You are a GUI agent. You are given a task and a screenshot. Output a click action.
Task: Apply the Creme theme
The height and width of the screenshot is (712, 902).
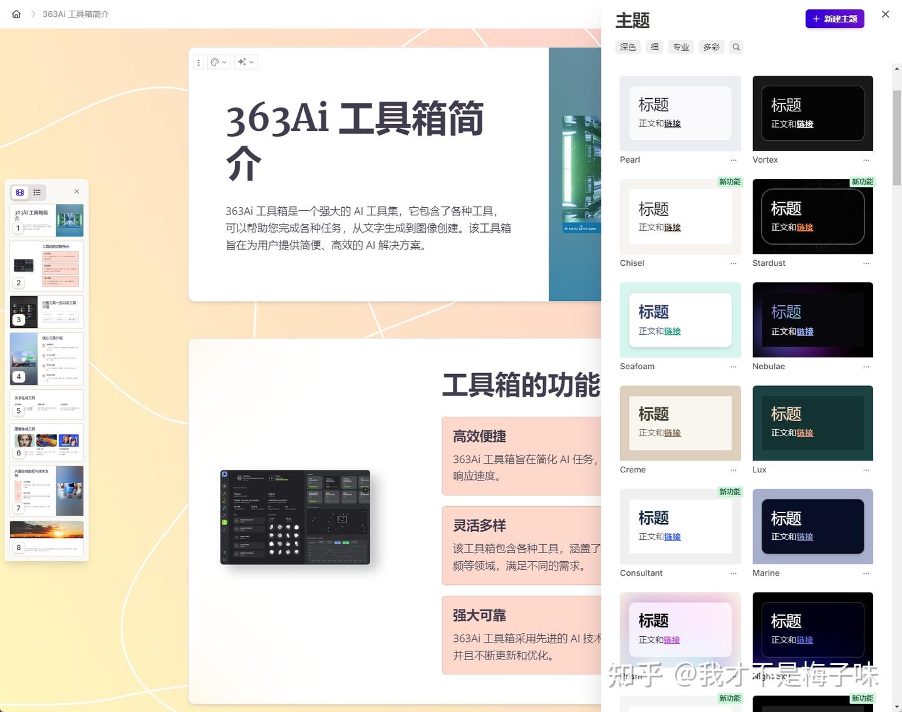(x=680, y=423)
